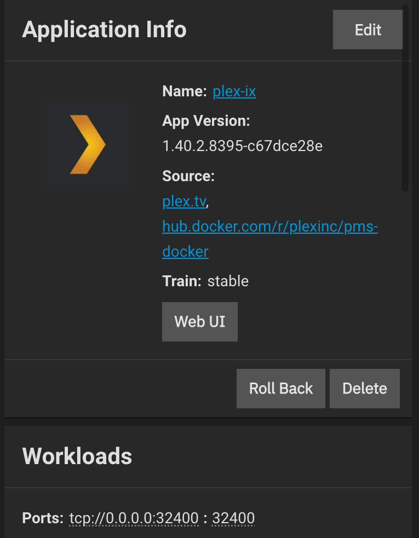Open the plex-ix name link

coord(234,91)
